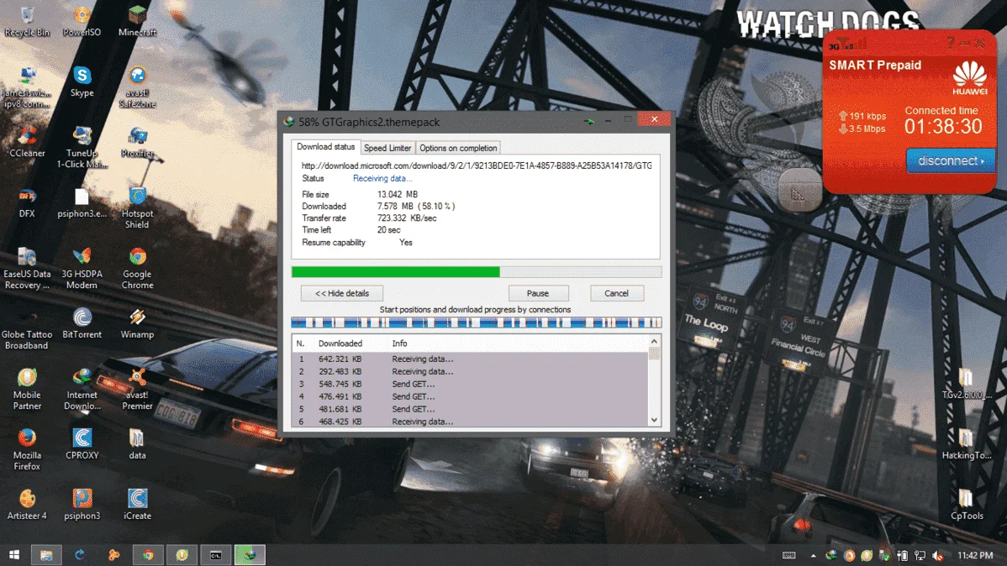This screenshot has width=1007, height=566.
Task: Open Proxifier desktop shortcut
Action: pyautogui.click(x=137, y=141)
